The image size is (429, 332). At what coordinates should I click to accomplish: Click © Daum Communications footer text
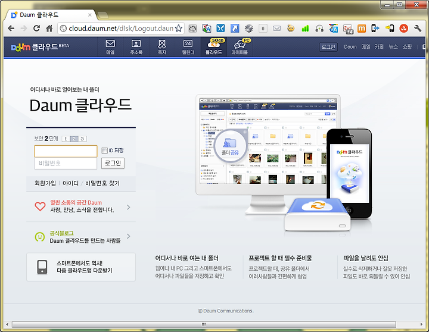click(226, 311)
